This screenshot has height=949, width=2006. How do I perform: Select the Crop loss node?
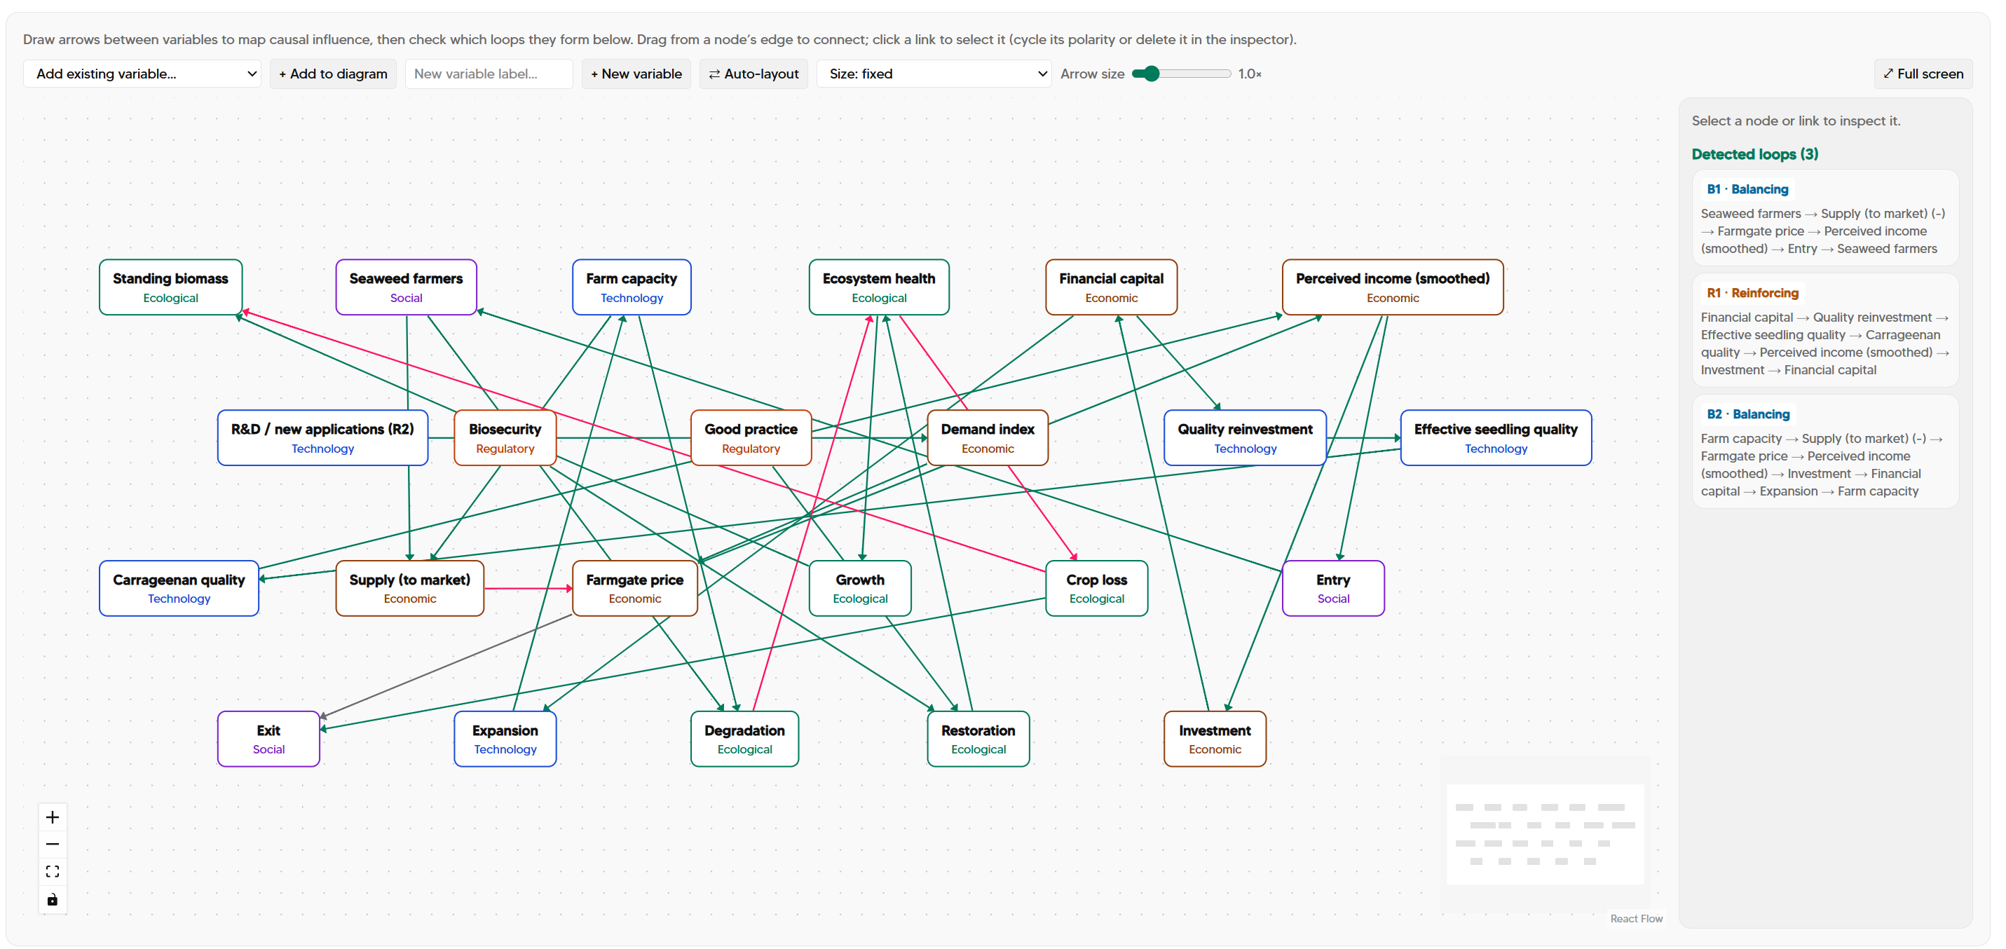[1096, 589]
